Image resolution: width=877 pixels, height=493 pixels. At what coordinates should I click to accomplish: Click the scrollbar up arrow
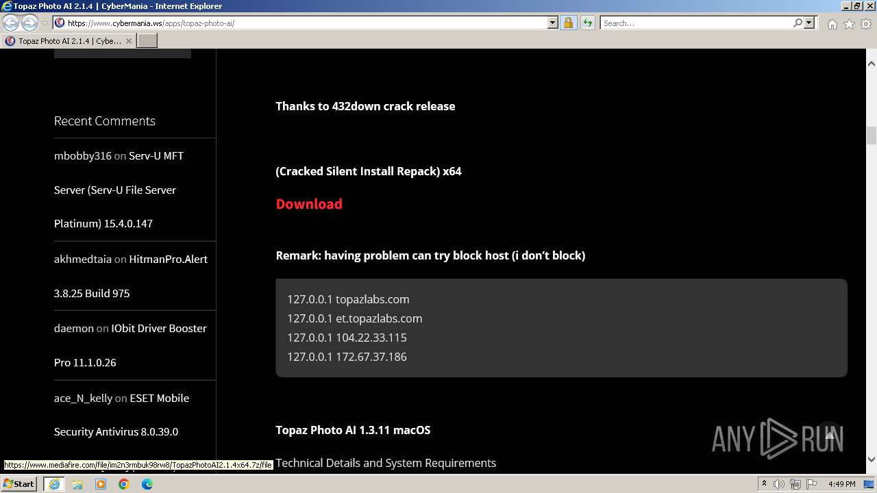(871, 64)
